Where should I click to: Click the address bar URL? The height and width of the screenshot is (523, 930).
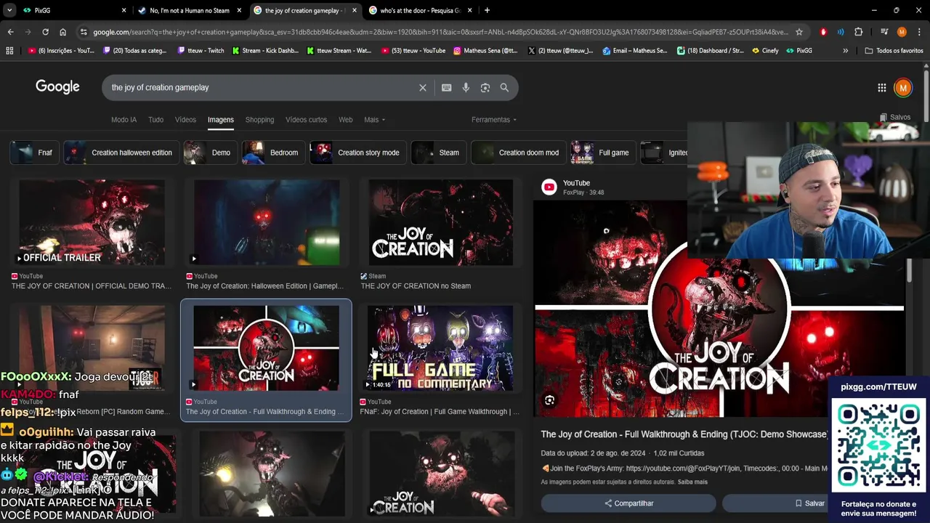[440, 32]
